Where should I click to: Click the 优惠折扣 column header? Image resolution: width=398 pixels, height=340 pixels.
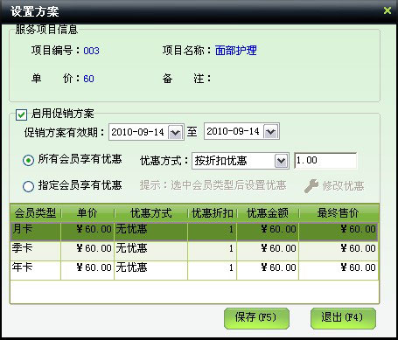tap(213, 213)
